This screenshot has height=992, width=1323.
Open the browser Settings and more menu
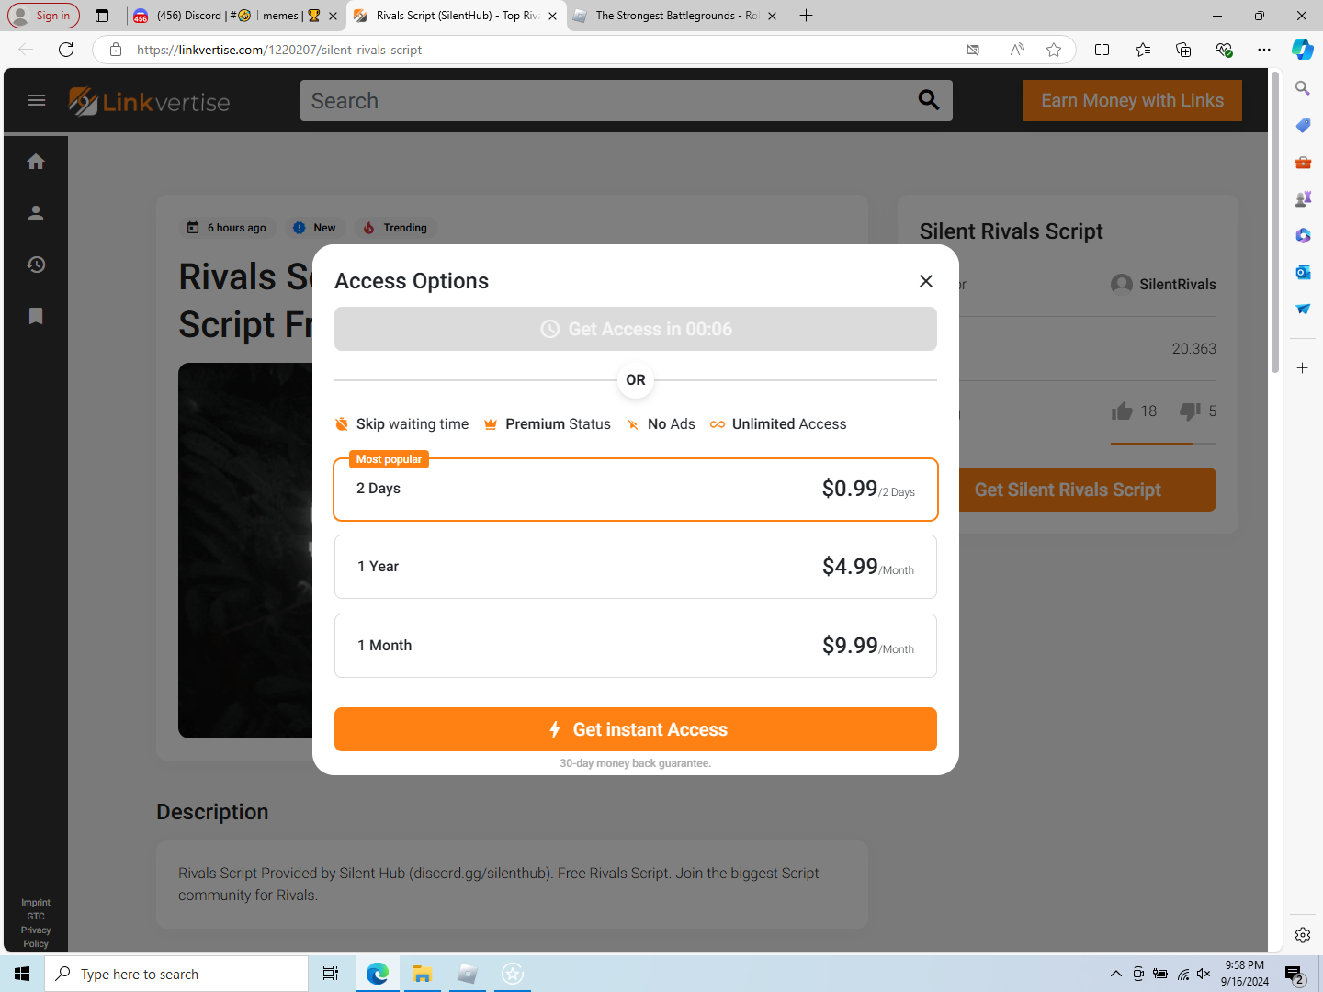(x=1264, y=50)
